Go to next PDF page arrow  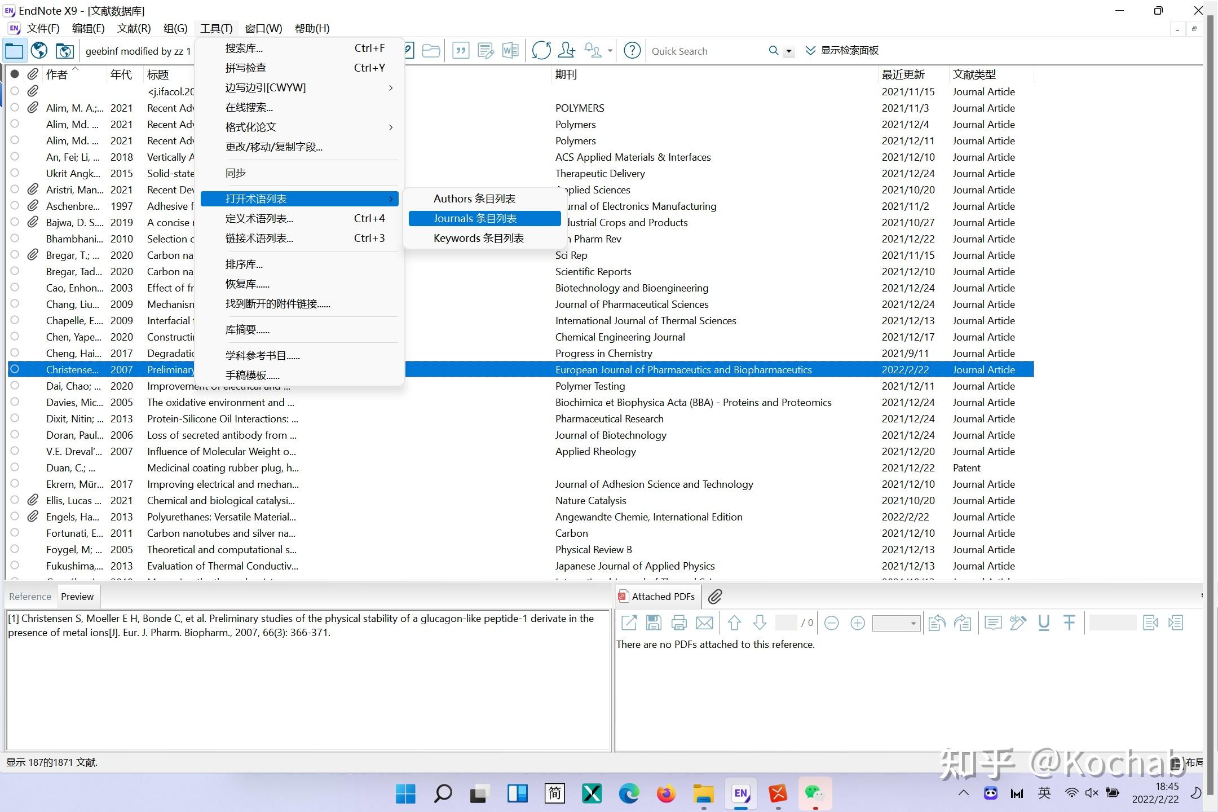click(760, 623)
